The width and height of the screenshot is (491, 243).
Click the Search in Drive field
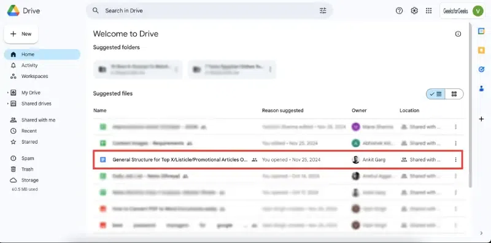[x=209, y=10]
